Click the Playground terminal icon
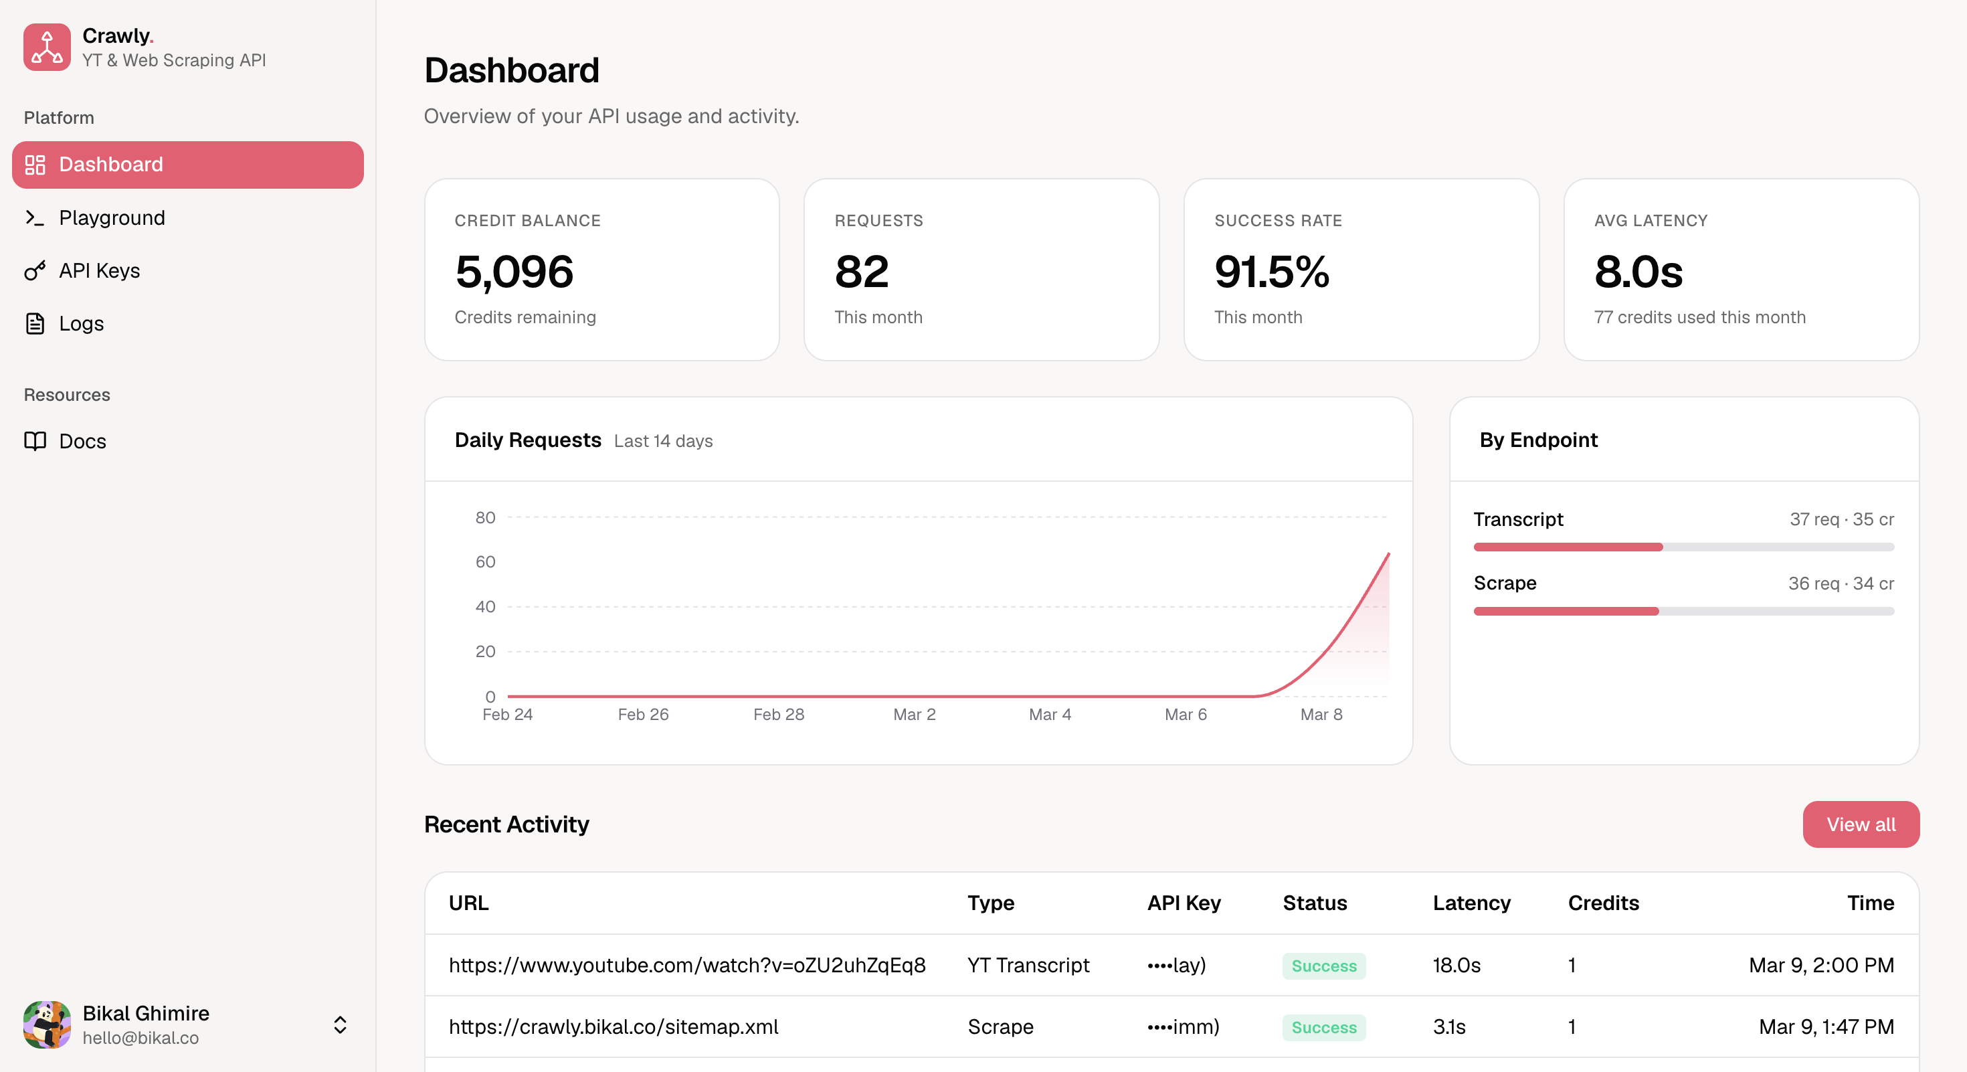1967x1072 pixels. [35, 217]
